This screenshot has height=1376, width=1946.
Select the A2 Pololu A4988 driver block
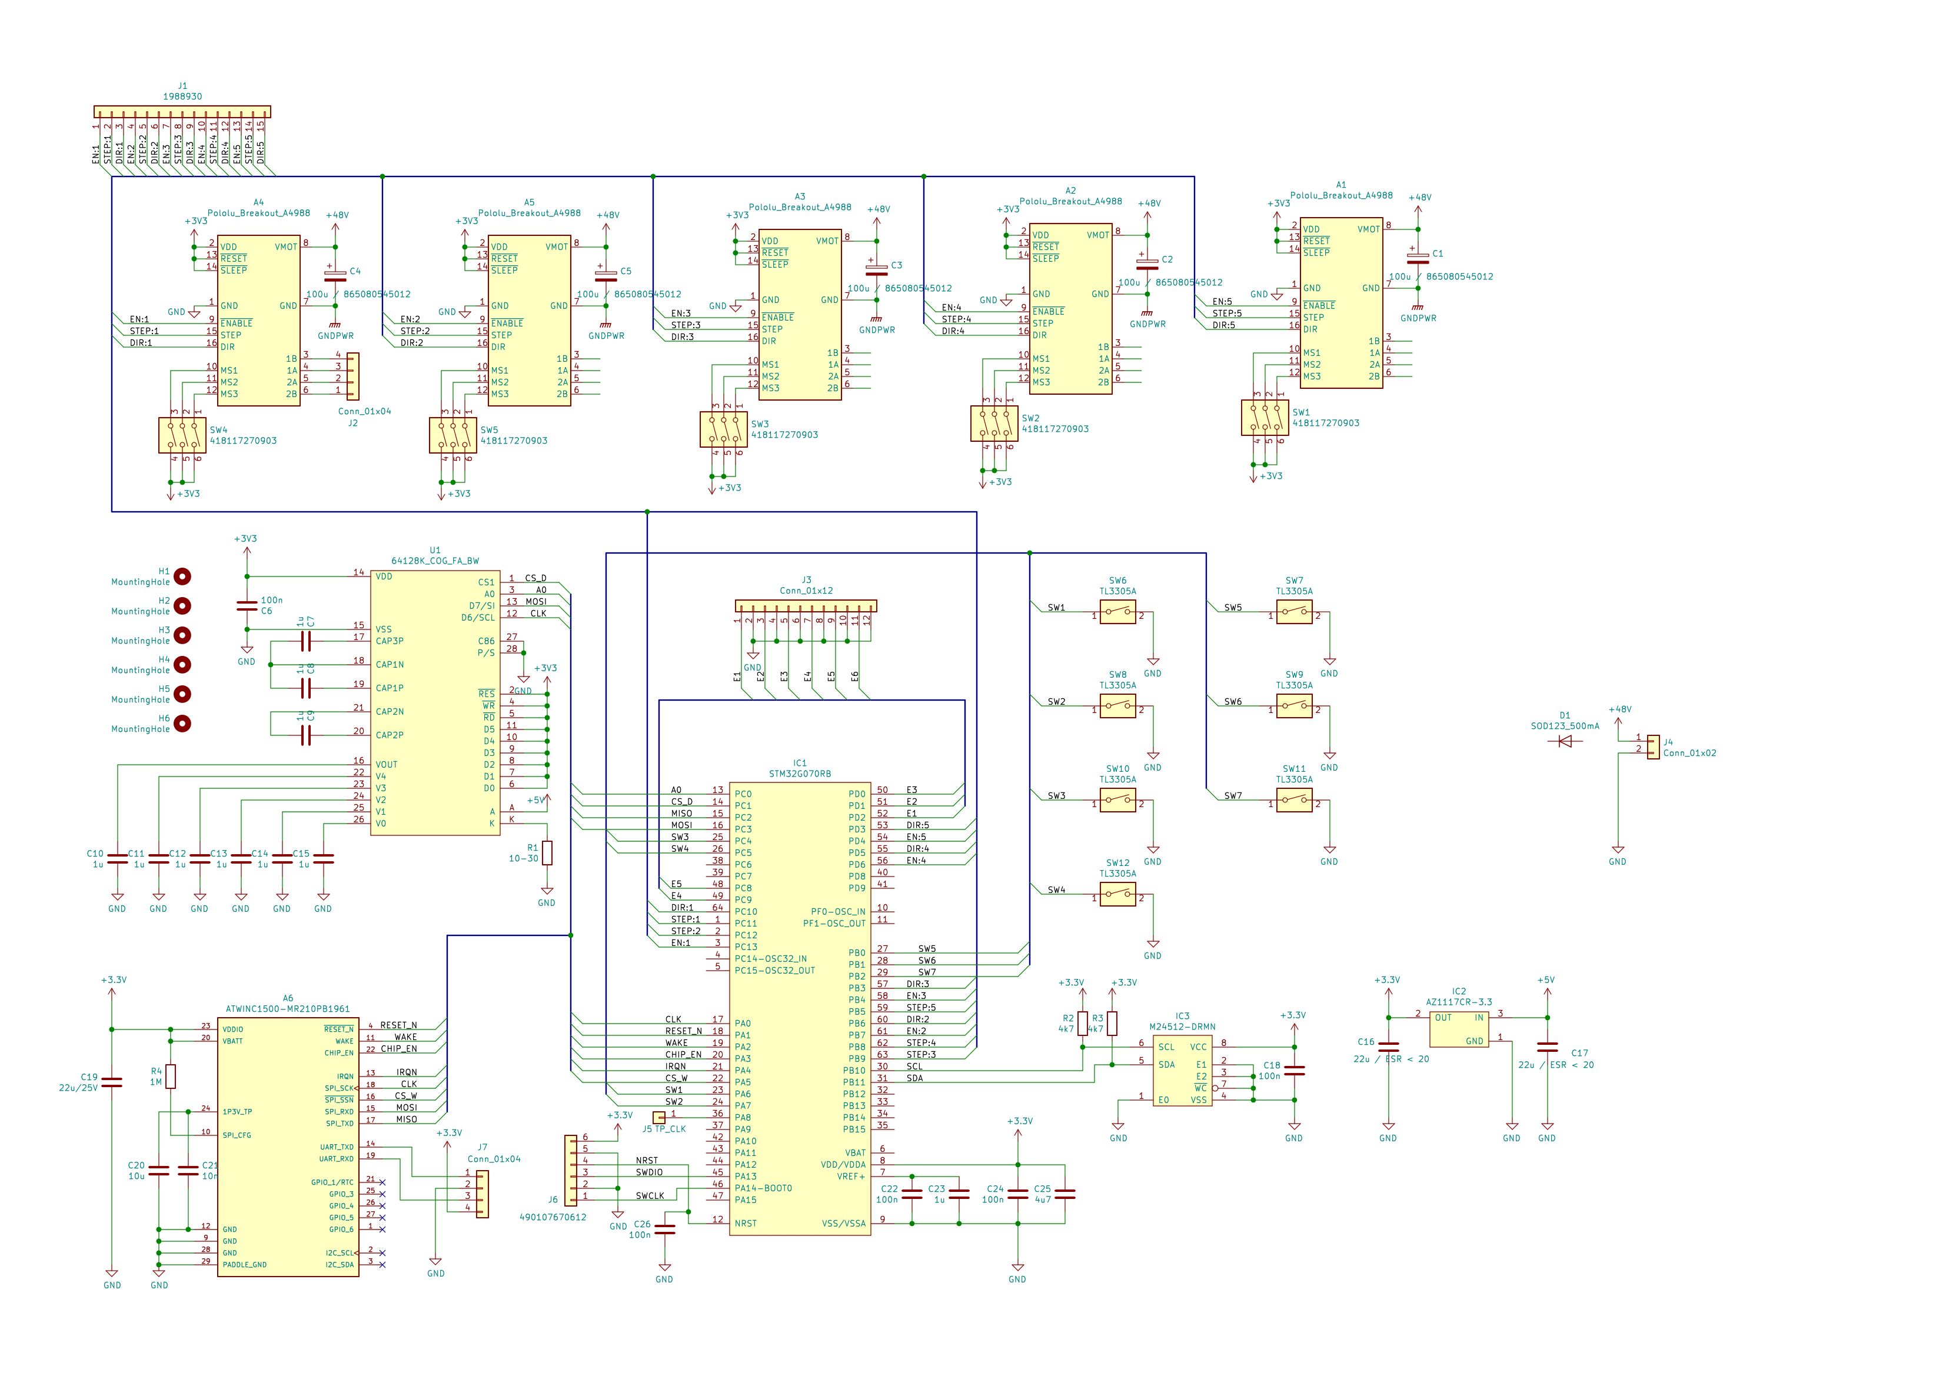coord(1070,308)
